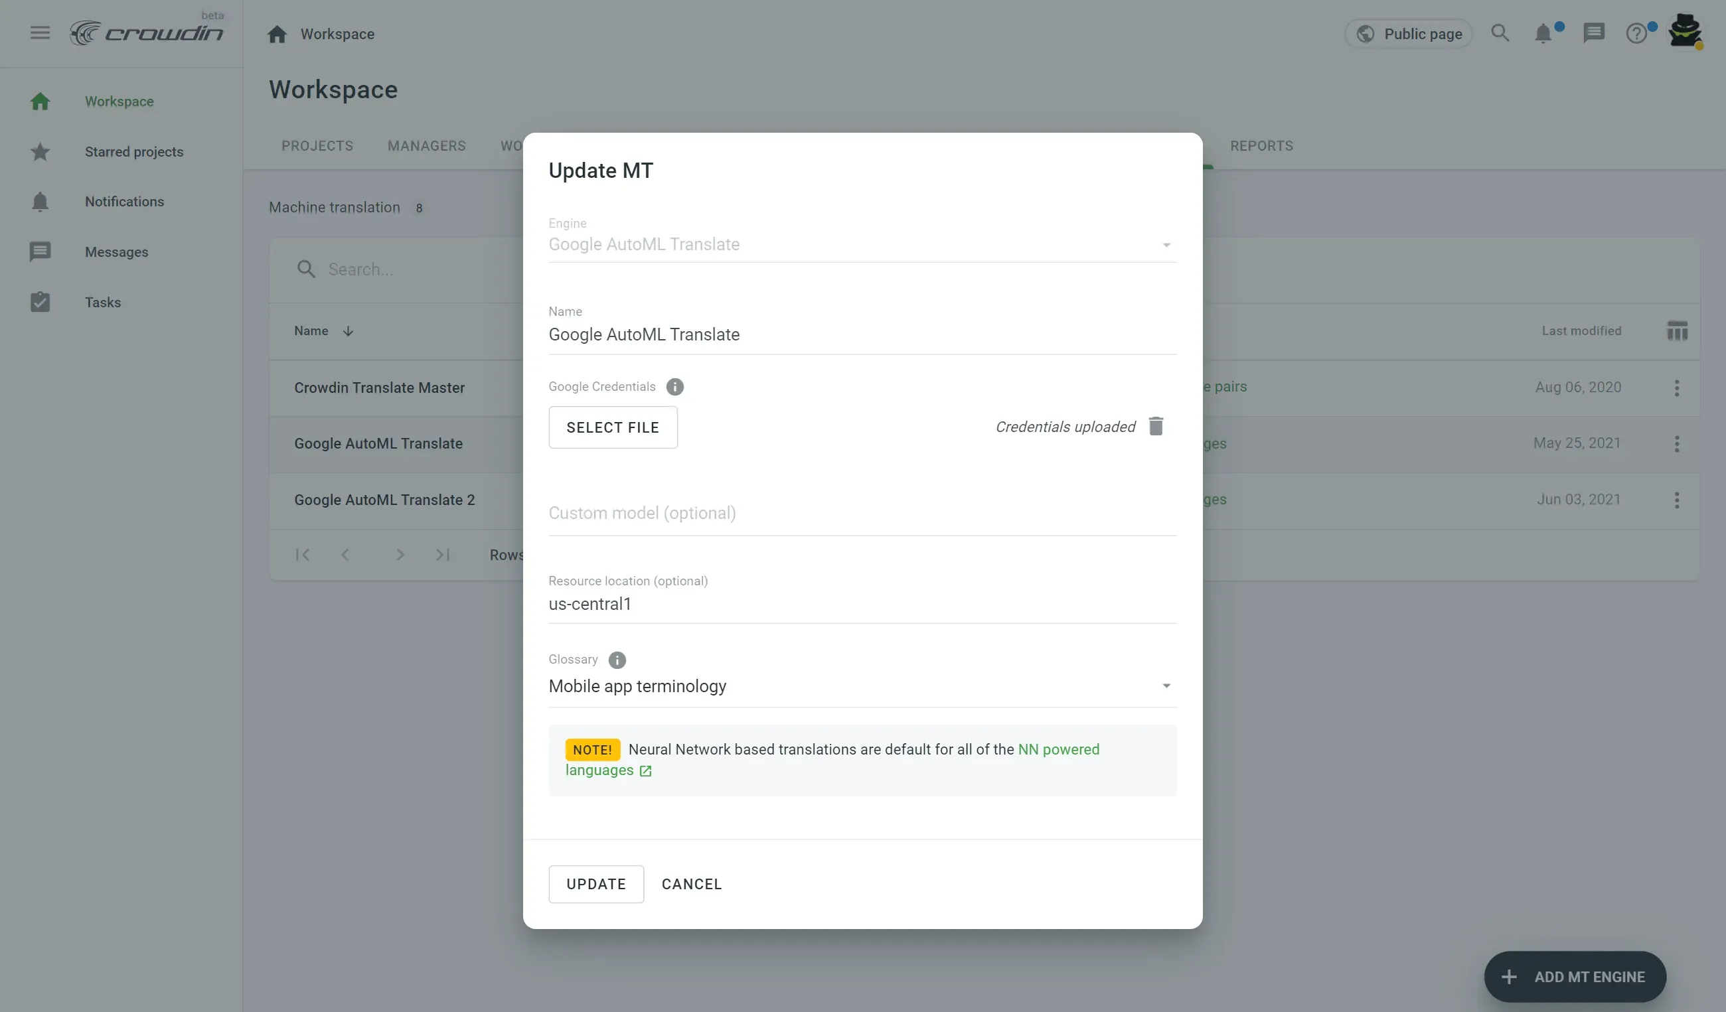The image size is (1726, 1012).
Task: Click the Custom model input field
Action: pos(862,514)
